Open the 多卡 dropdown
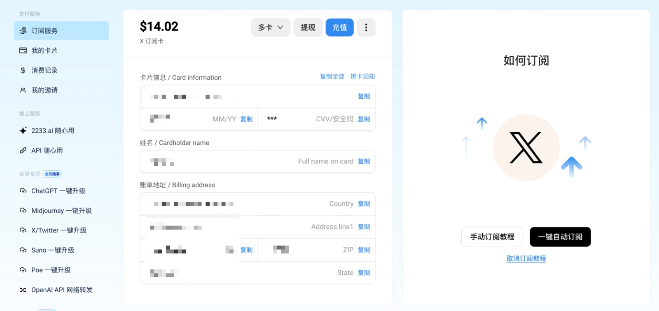Viewport: 659px width, 311px height. tap(271, 28)
